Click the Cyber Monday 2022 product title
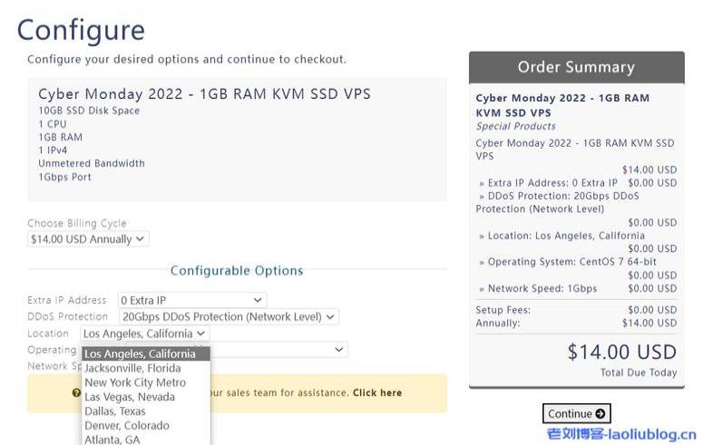The image size is (713, 445). point(204,94)
